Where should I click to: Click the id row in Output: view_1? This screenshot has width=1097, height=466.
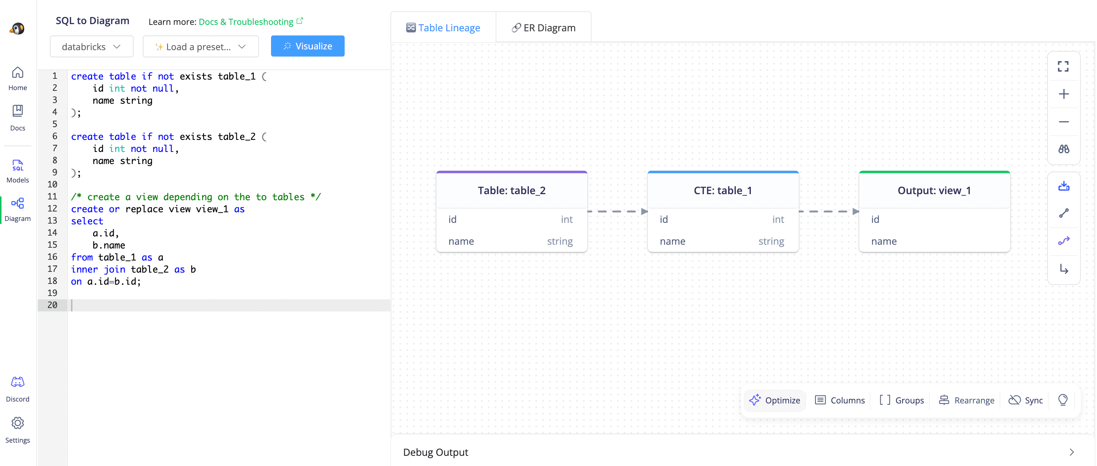click(934, 219)
